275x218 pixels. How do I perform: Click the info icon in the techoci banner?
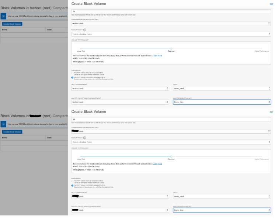click(x=3, y=17)
